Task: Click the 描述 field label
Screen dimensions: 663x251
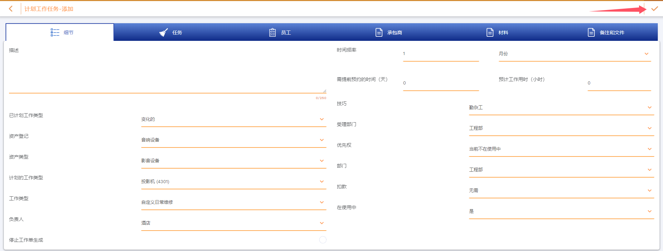Action: click(x=14, y=50)
